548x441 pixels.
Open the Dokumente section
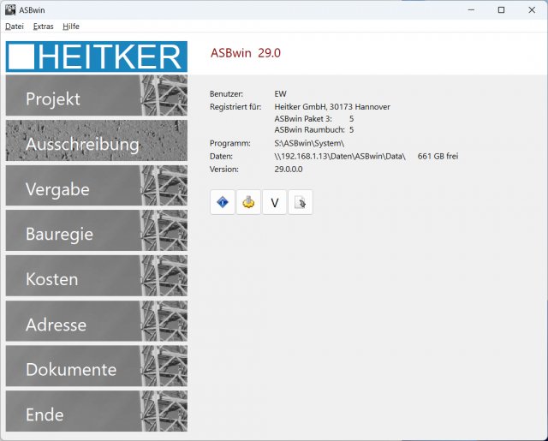click(x=73, y=370)
